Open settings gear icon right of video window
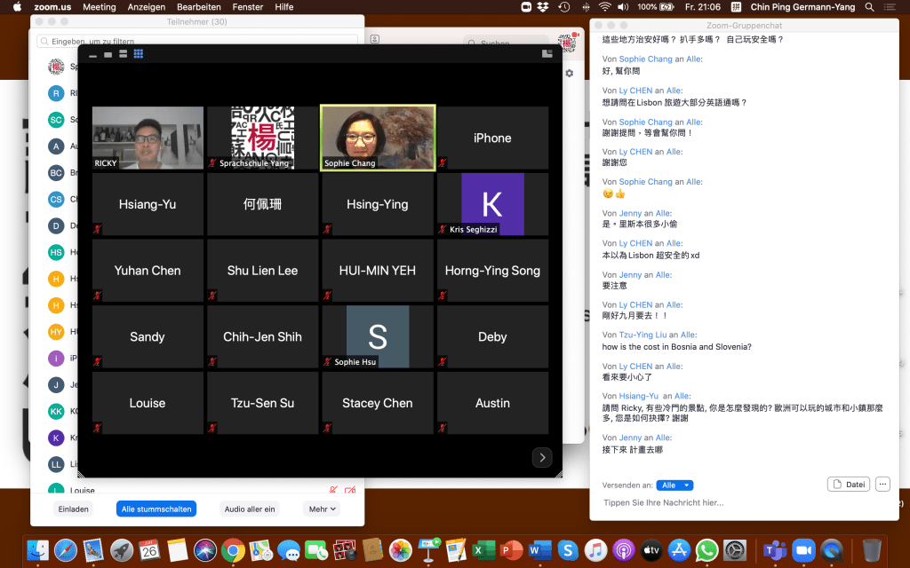Screen dimensions: 910x568 click(570, 74)
